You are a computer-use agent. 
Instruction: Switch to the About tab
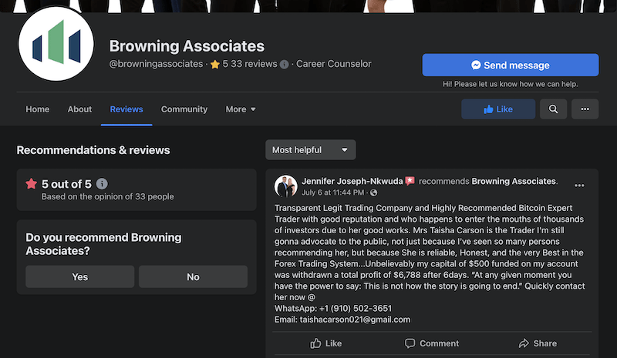[x=79, y=109]
